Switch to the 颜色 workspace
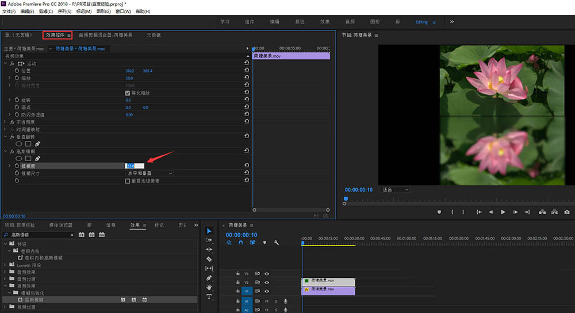 coord(300,22)
